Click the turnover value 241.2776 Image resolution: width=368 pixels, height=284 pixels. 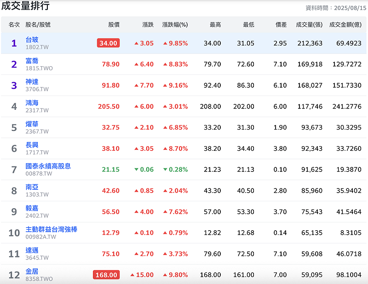[347, 107]
